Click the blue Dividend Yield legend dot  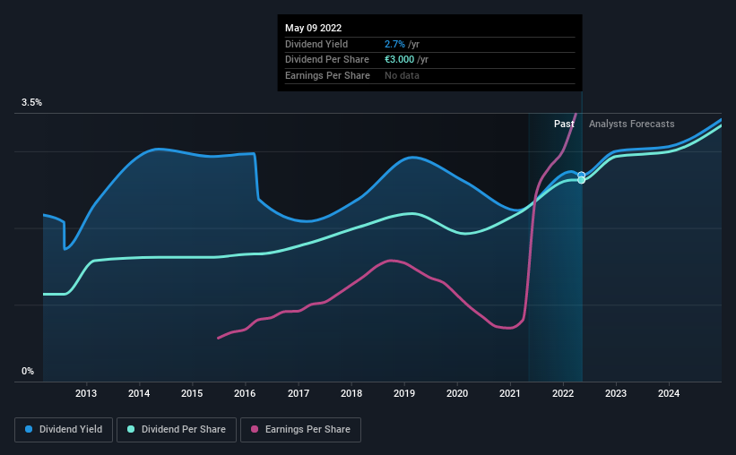pos(29,429)
